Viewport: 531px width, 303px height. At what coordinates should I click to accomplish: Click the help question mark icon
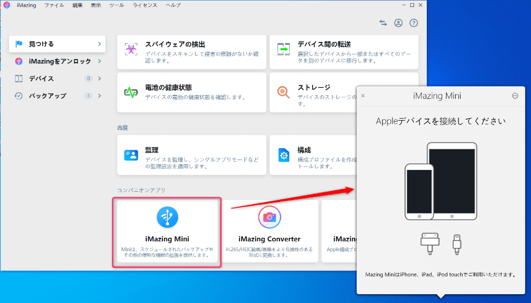pos(413,23)
